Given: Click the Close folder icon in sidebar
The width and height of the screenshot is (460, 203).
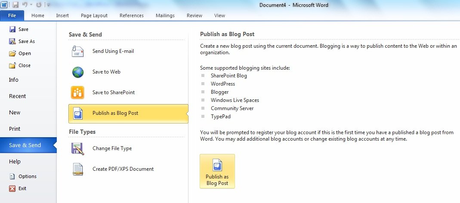Looking at the screenshot, I should [x=12, y=65].
